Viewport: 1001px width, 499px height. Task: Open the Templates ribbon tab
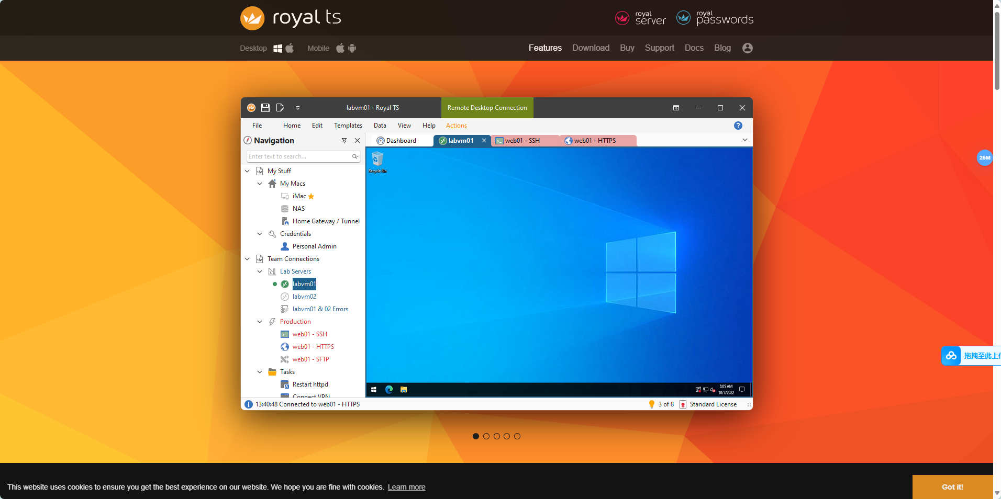[x=348, y=126]
